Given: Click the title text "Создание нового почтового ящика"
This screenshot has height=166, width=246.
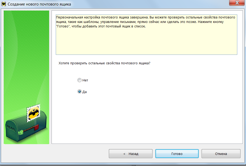Looking at the screenshot, I should (39, 4).
